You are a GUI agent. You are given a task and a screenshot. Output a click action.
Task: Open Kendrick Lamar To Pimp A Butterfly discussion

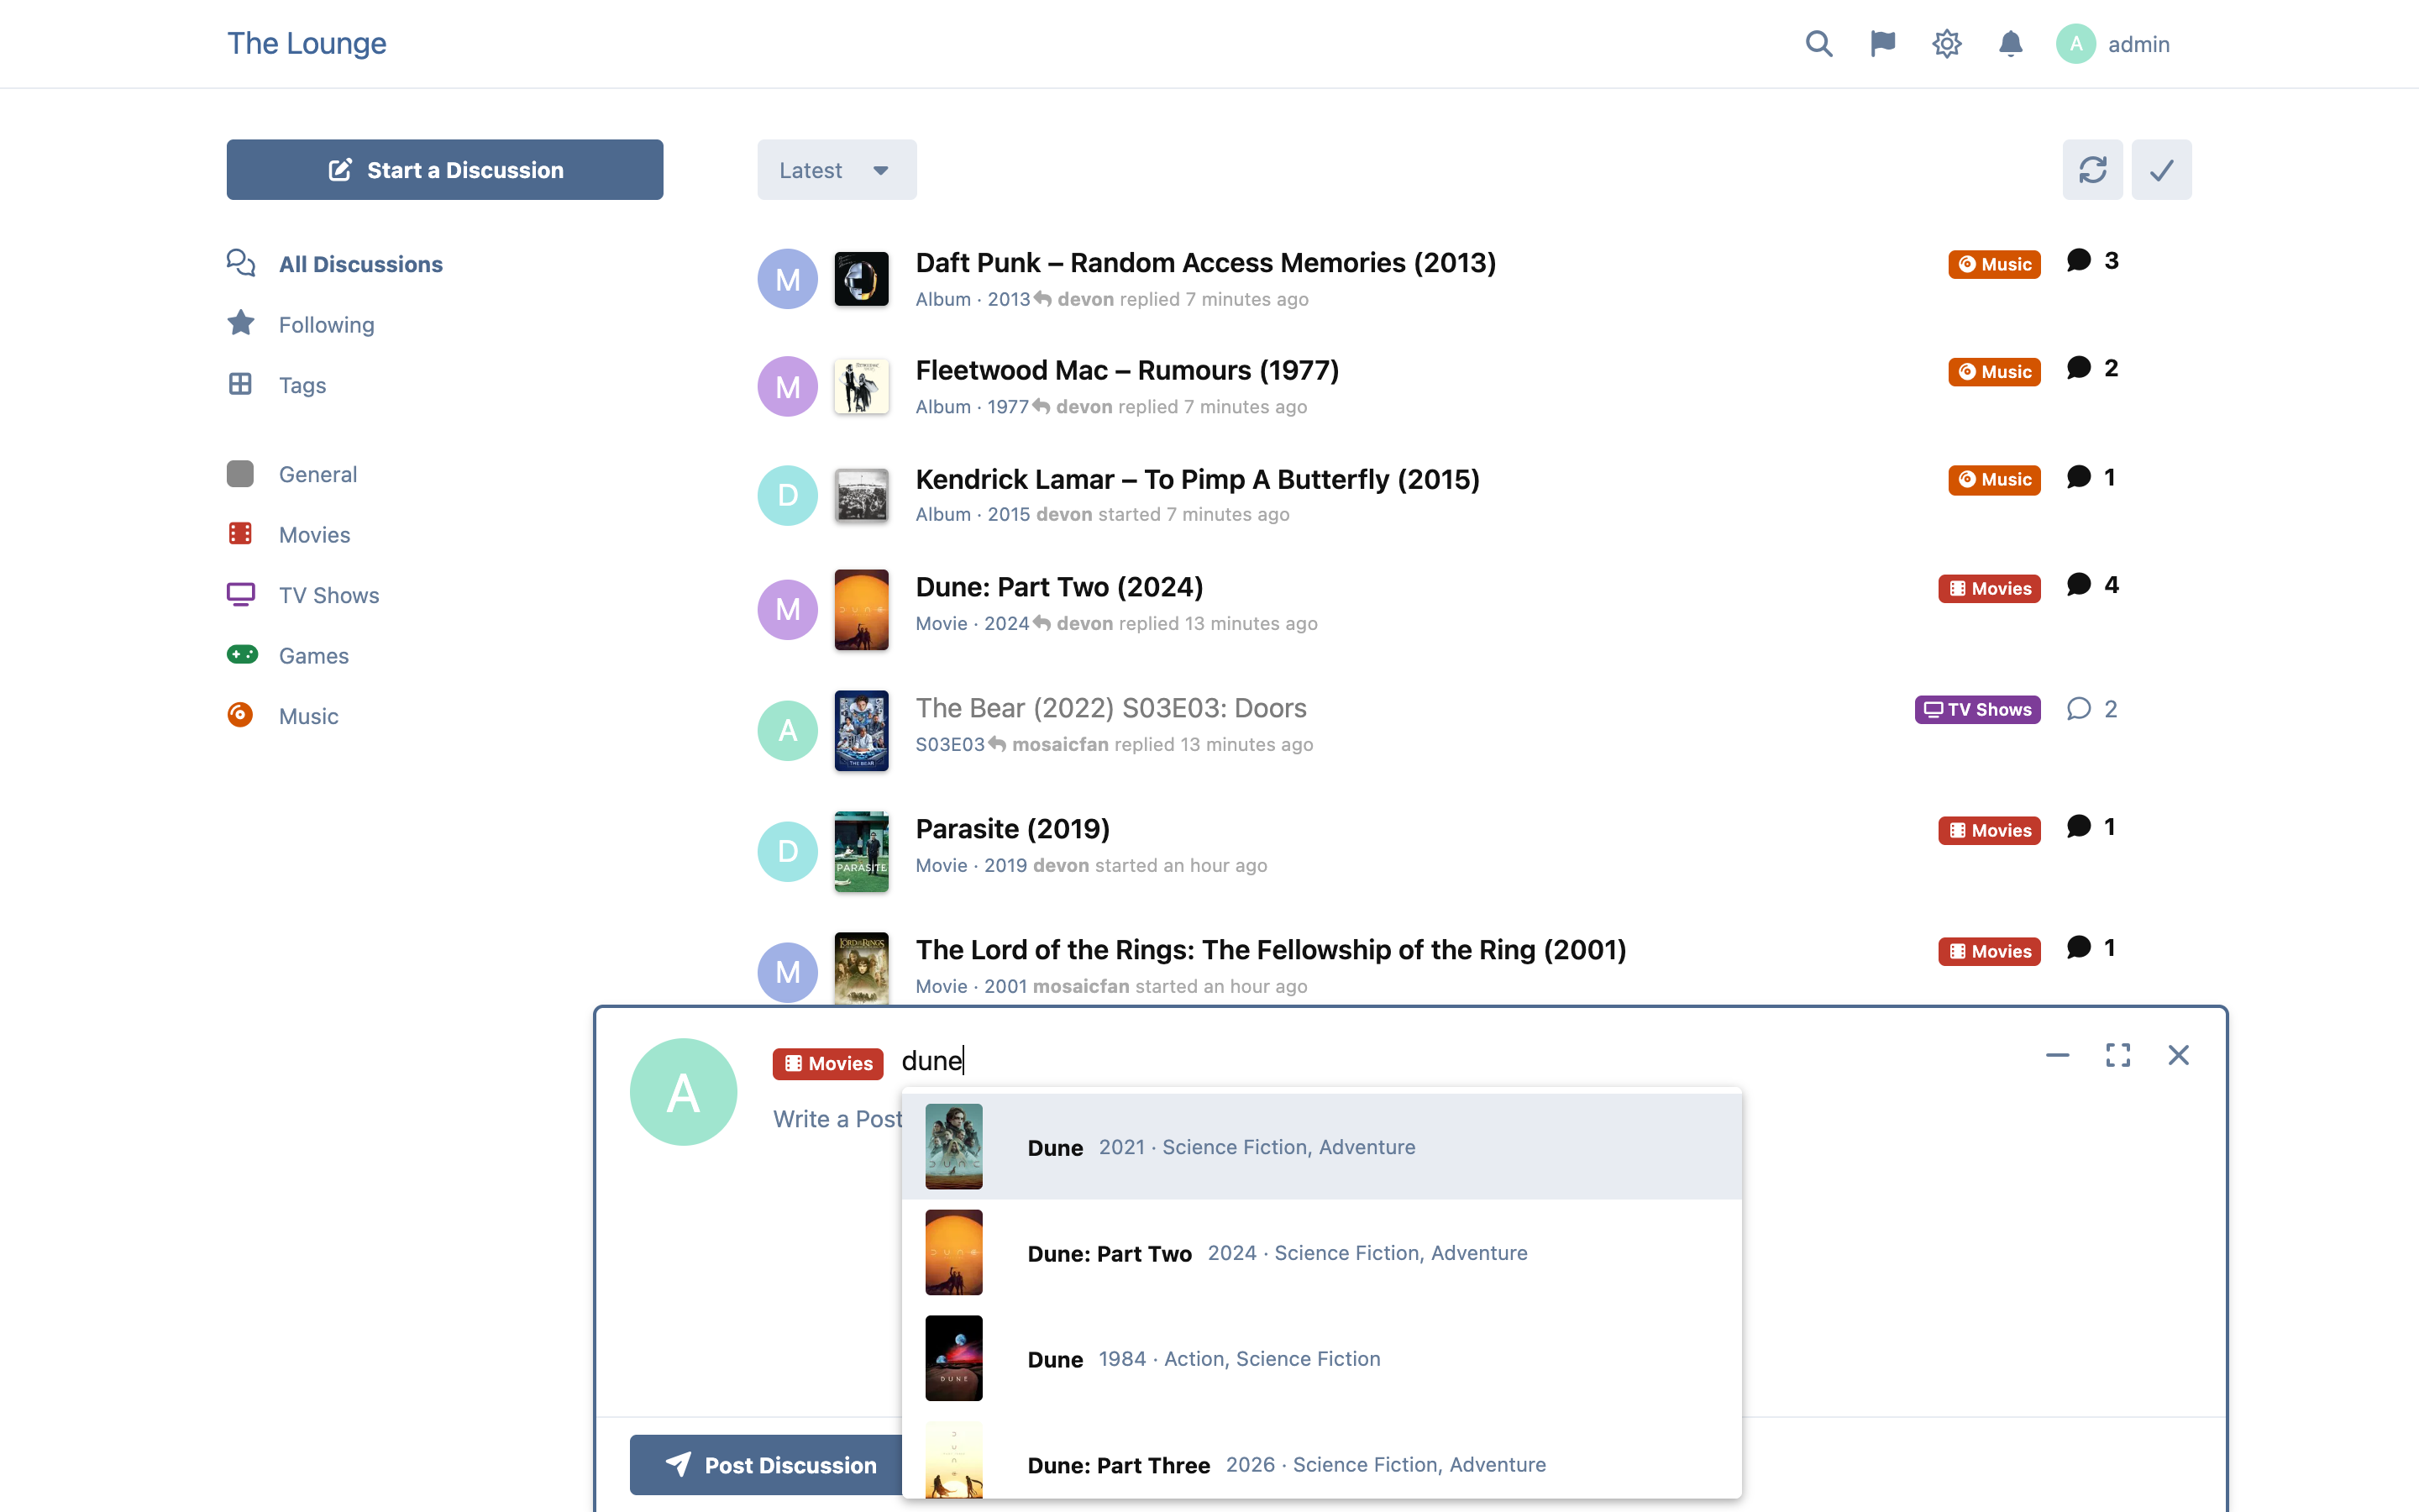pos(1198,480)
